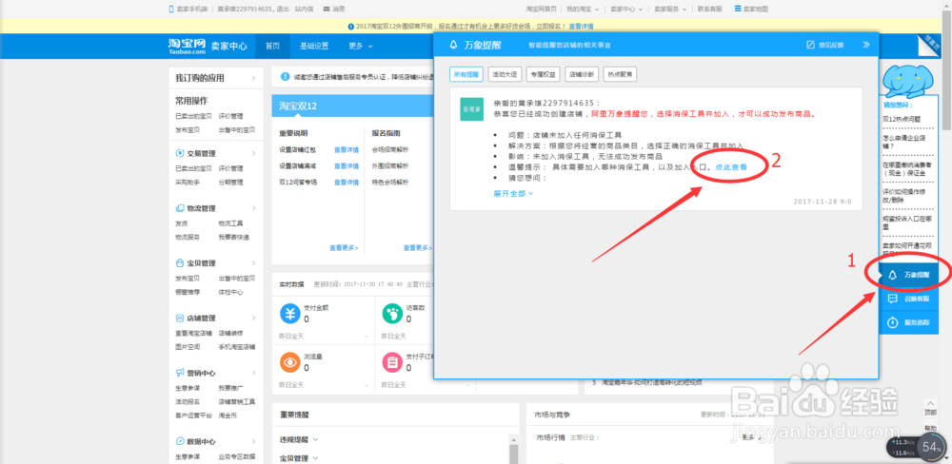Image resolution: width=952 pixels, height=464 pixels.
Task: Open 店铺装修 under 店铺管理
Action: click(x=228, y=333)
